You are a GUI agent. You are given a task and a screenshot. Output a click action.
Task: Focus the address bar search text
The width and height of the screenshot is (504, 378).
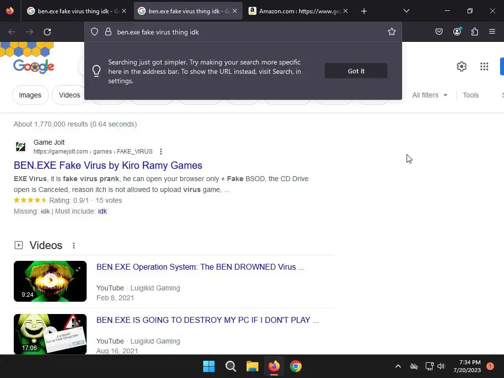(158, 32)
